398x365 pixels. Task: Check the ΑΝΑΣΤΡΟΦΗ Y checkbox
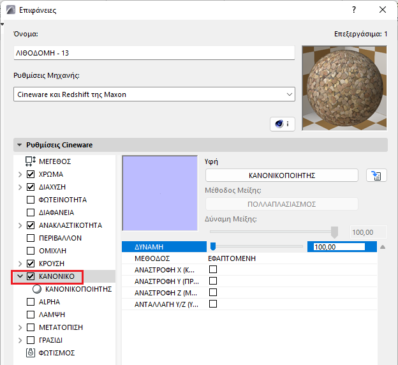pyautogui.click(x=213, y=281)
